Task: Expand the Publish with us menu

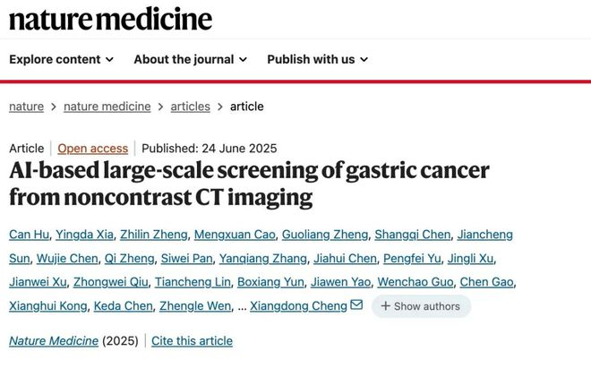Action: 317,59
